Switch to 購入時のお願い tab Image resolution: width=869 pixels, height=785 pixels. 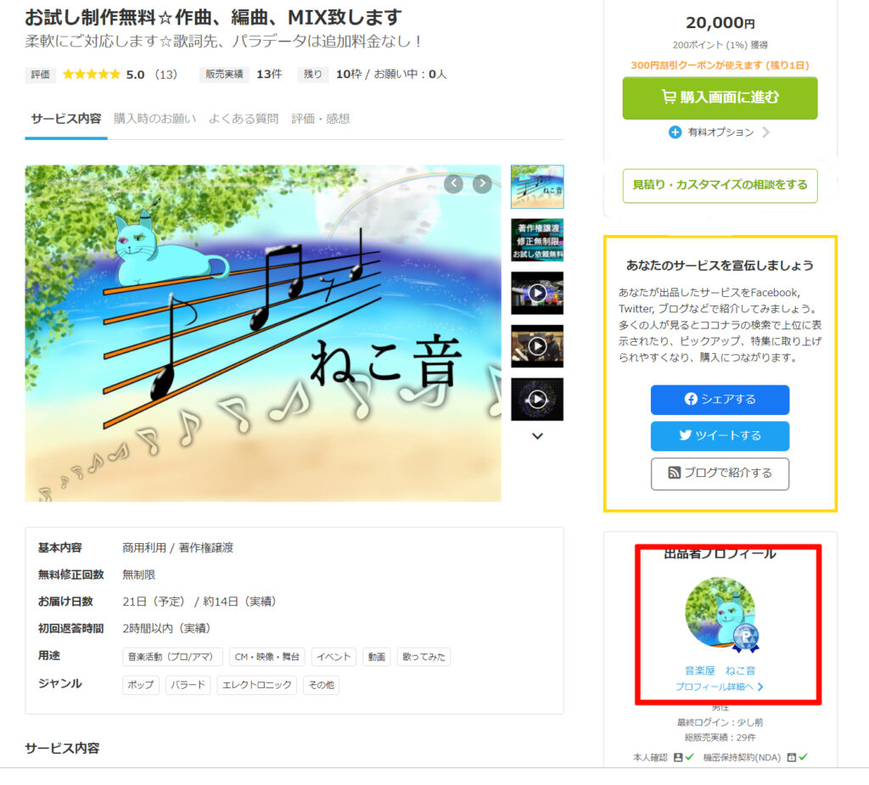[x=154, y=119]
